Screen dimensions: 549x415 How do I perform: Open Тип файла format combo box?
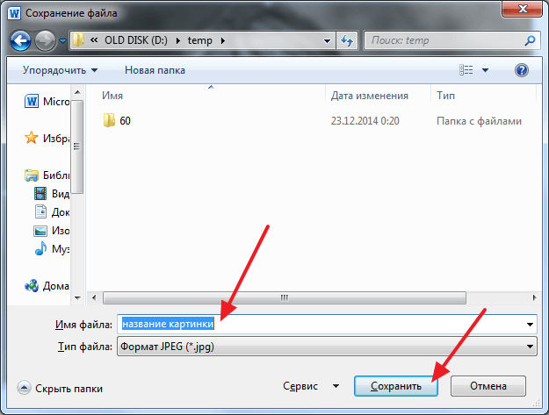[327, 347]
